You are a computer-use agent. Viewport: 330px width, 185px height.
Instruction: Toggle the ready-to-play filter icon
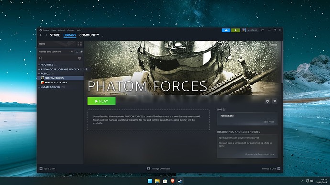pyautogui.click(x=81, y=52)
